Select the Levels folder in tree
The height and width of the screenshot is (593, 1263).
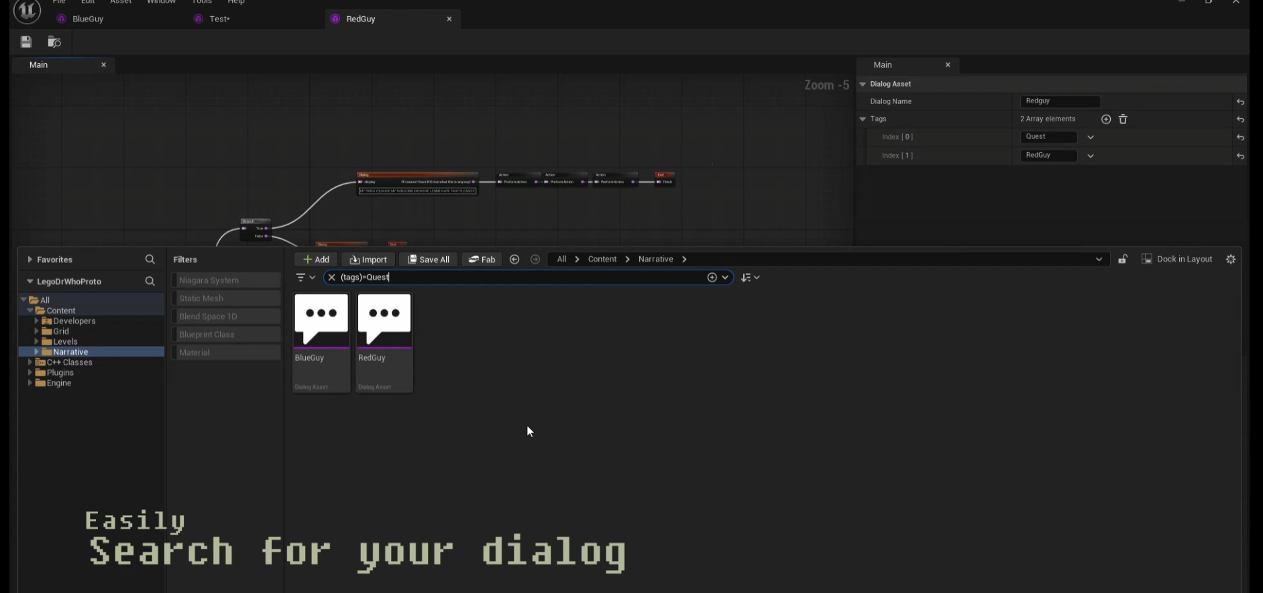[x=65, y=342]
